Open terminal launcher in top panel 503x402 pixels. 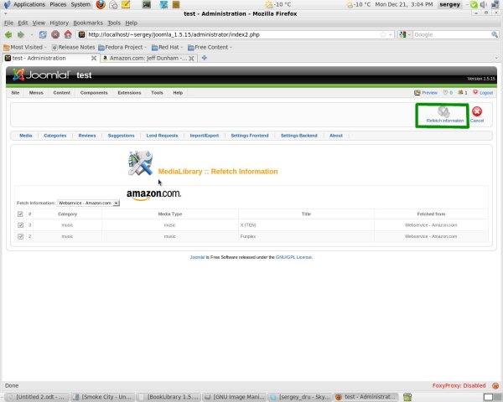pos(147,4)
